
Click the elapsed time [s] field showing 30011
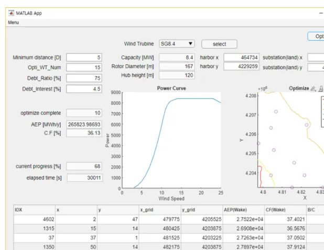(x=85, y=178)
